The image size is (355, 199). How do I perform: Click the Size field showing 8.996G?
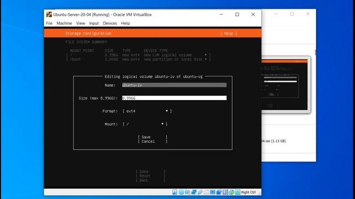tap(174, 98)
